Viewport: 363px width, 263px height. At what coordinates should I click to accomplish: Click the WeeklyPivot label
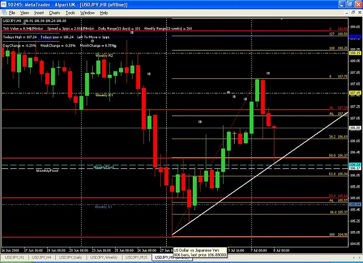(x=104, y=167)
